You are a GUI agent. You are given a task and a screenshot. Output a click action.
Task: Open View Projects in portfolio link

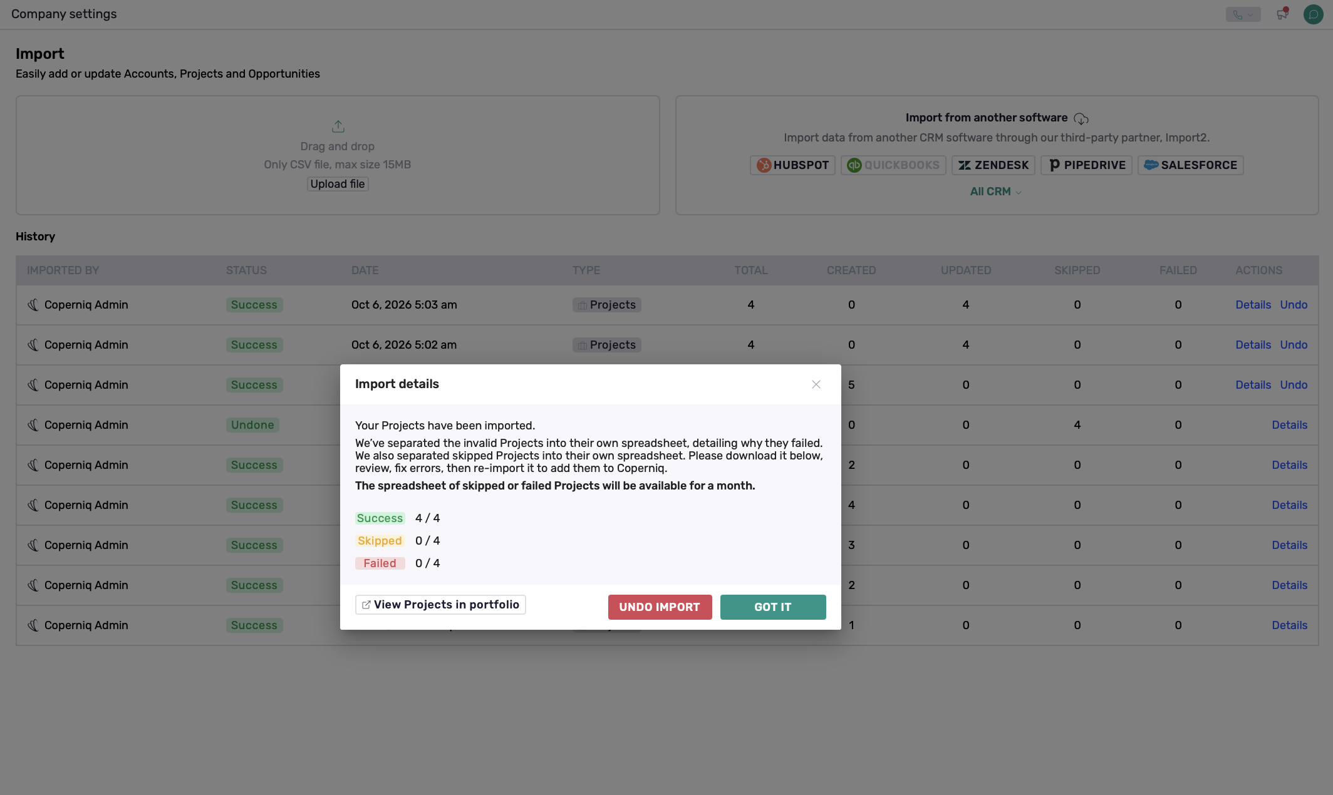pyautogui.click(x=440, y=605)
